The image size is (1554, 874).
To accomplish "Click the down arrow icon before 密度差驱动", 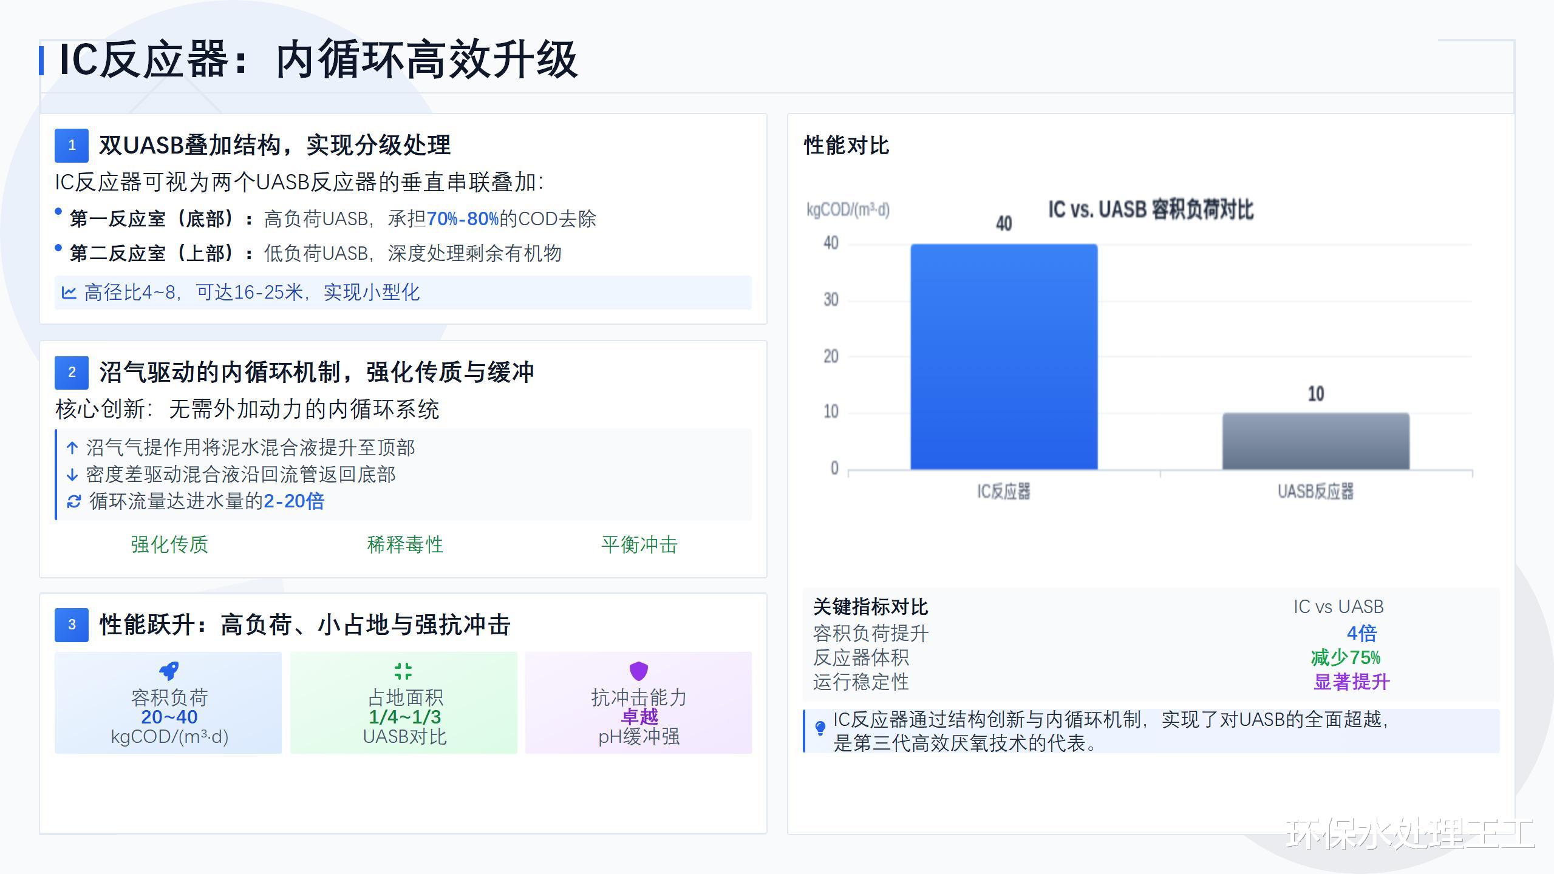I will pyautogui.click(x=72, y=475).
